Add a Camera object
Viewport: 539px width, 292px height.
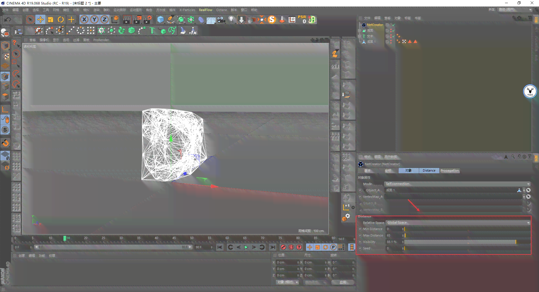(x=221, y=19)
